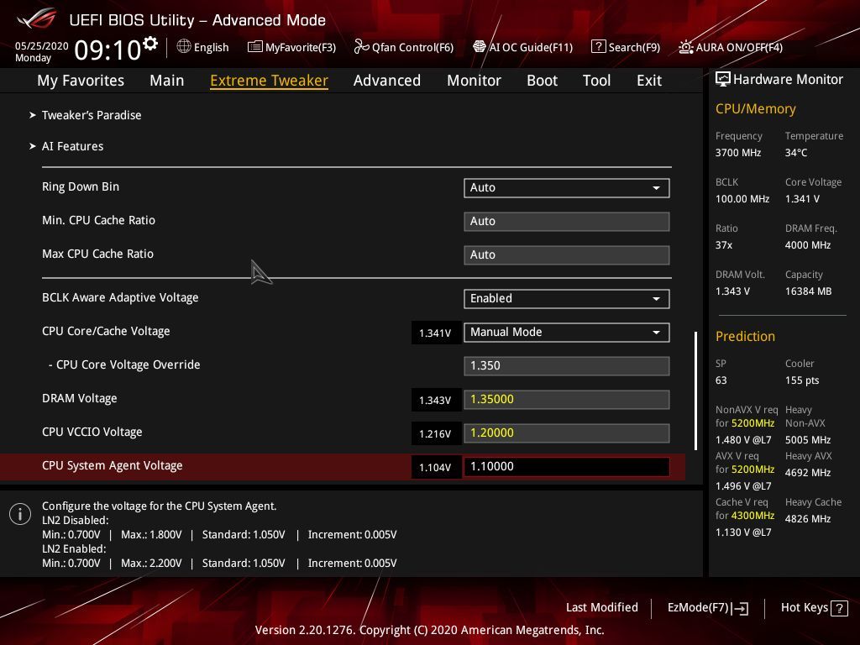
Task: Click NonAVX 5200MHz prediction text
Action: click(753, 423)
